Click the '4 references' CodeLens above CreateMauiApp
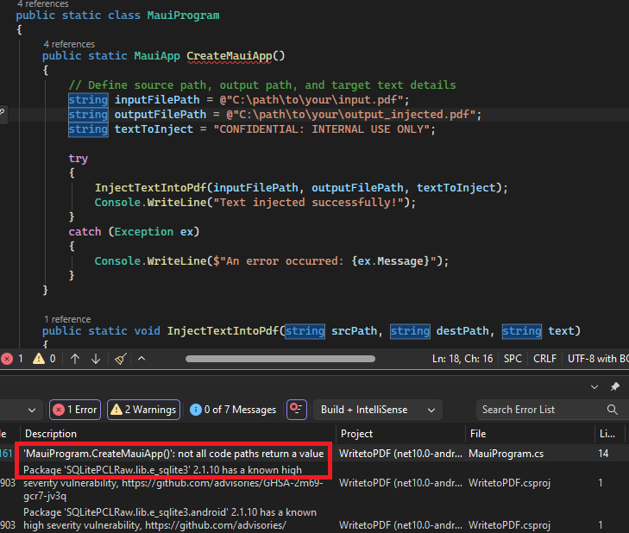 click(69, 44)
